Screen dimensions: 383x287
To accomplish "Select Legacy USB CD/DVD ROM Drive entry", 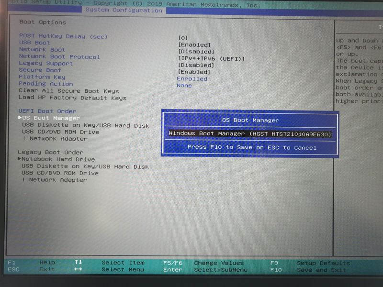I will click(x=60, y=173).
